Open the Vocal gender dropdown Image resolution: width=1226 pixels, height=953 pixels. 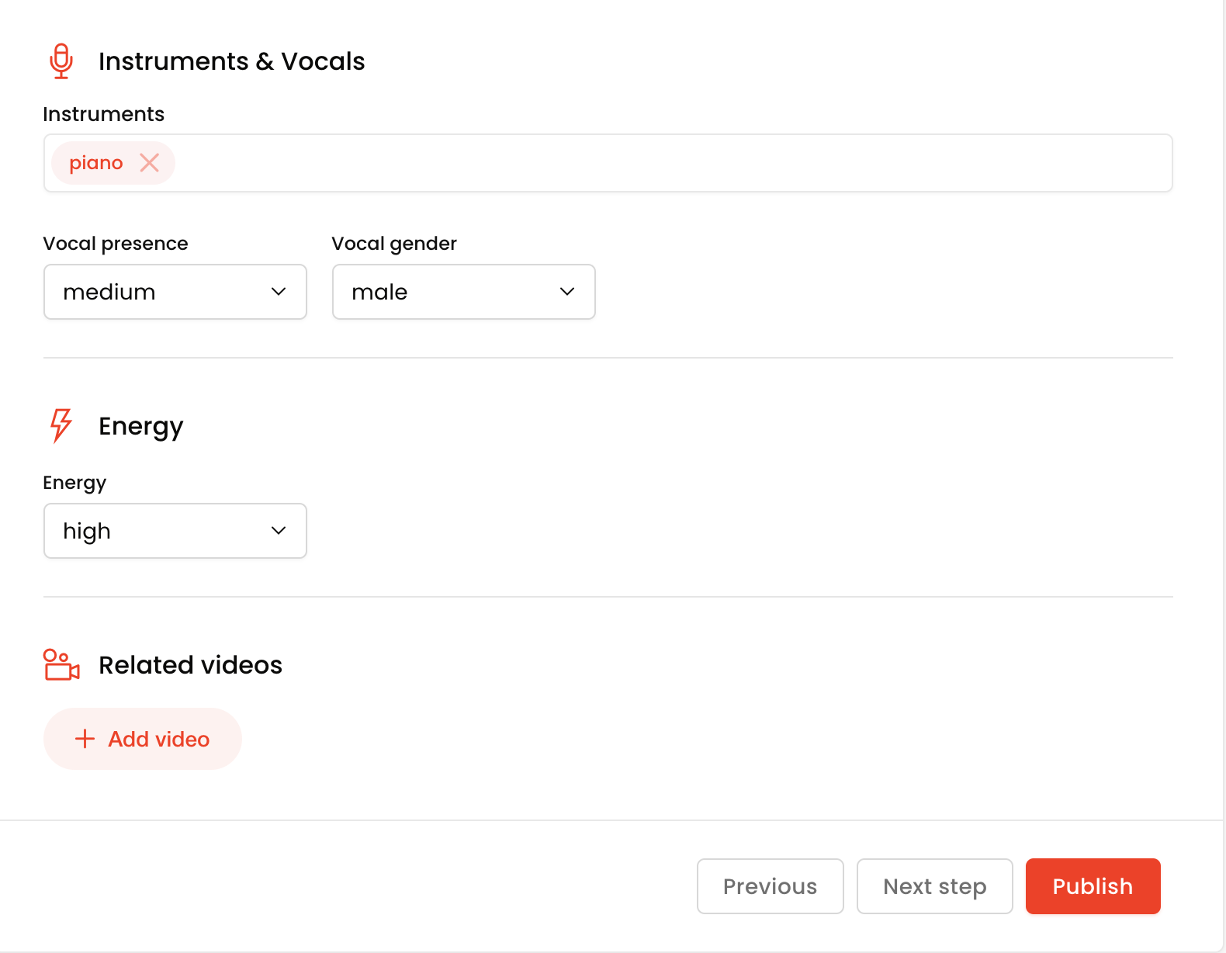click(x=463, y=292)
